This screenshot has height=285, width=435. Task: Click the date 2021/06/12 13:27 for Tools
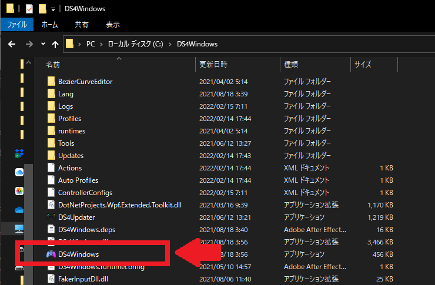225,143
